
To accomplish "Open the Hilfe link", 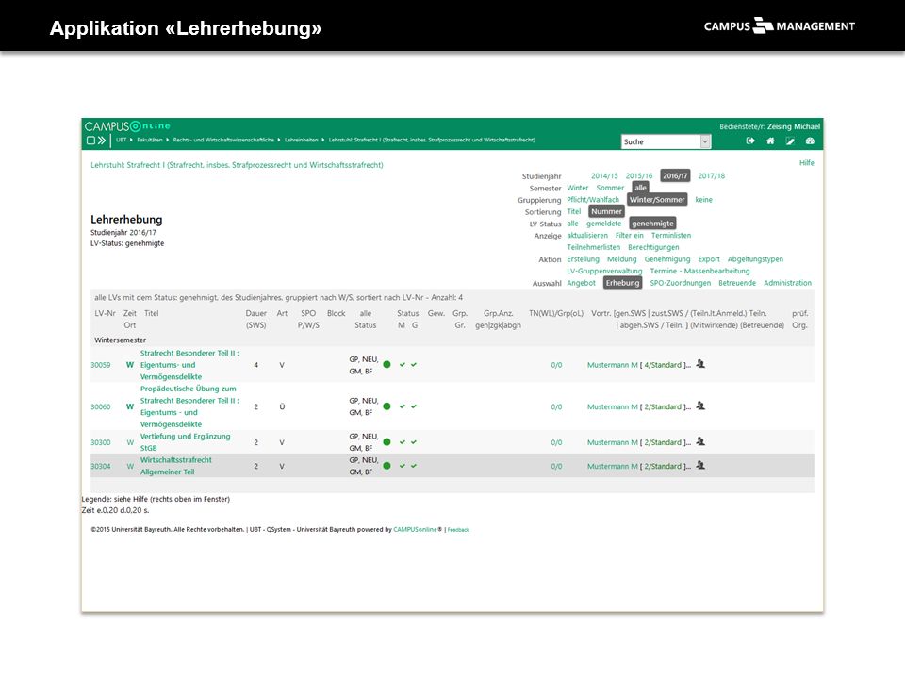I will click(x=807, y=163).
